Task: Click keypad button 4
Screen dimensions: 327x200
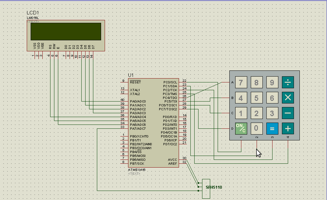Action: pyautogui.click(x=241, y=98)
